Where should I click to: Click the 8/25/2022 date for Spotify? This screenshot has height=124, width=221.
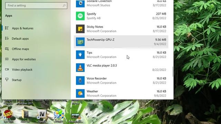(x=159, y=18)
